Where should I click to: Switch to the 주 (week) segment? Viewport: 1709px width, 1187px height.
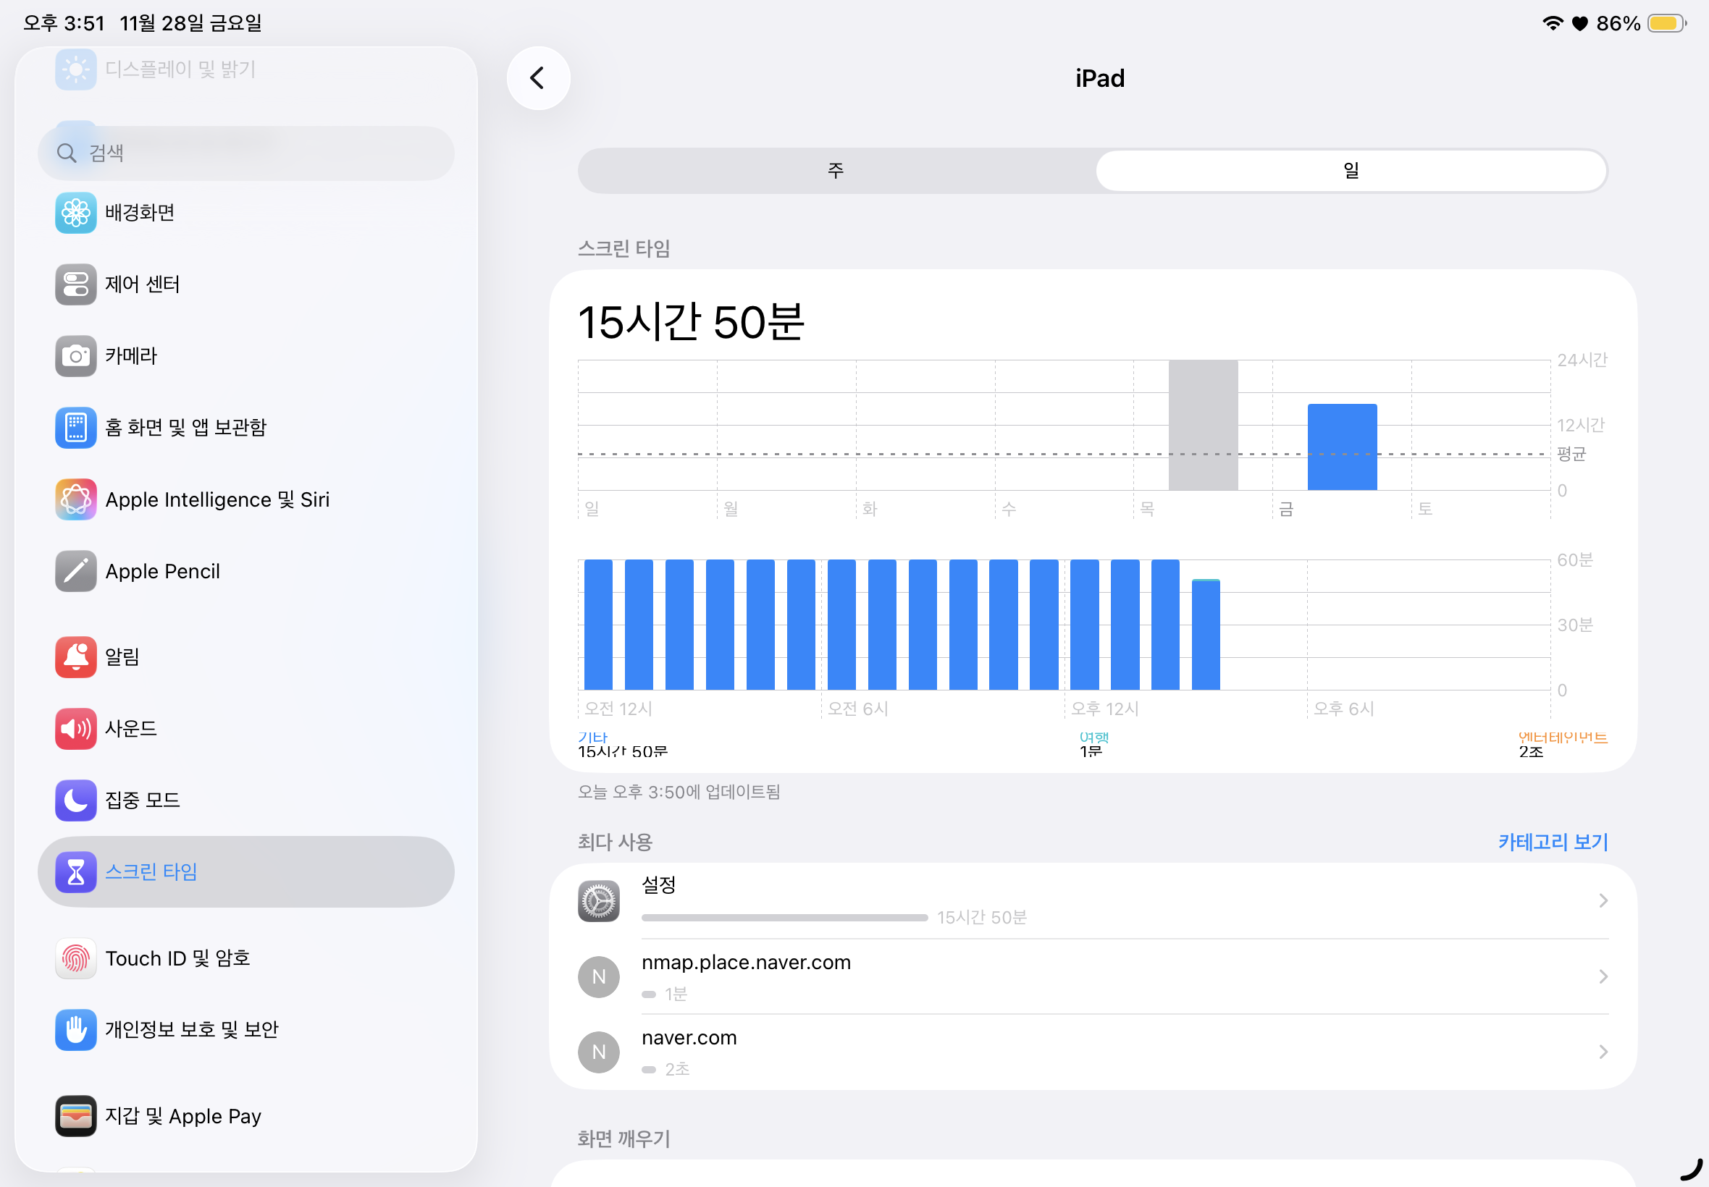coord(836,170)
